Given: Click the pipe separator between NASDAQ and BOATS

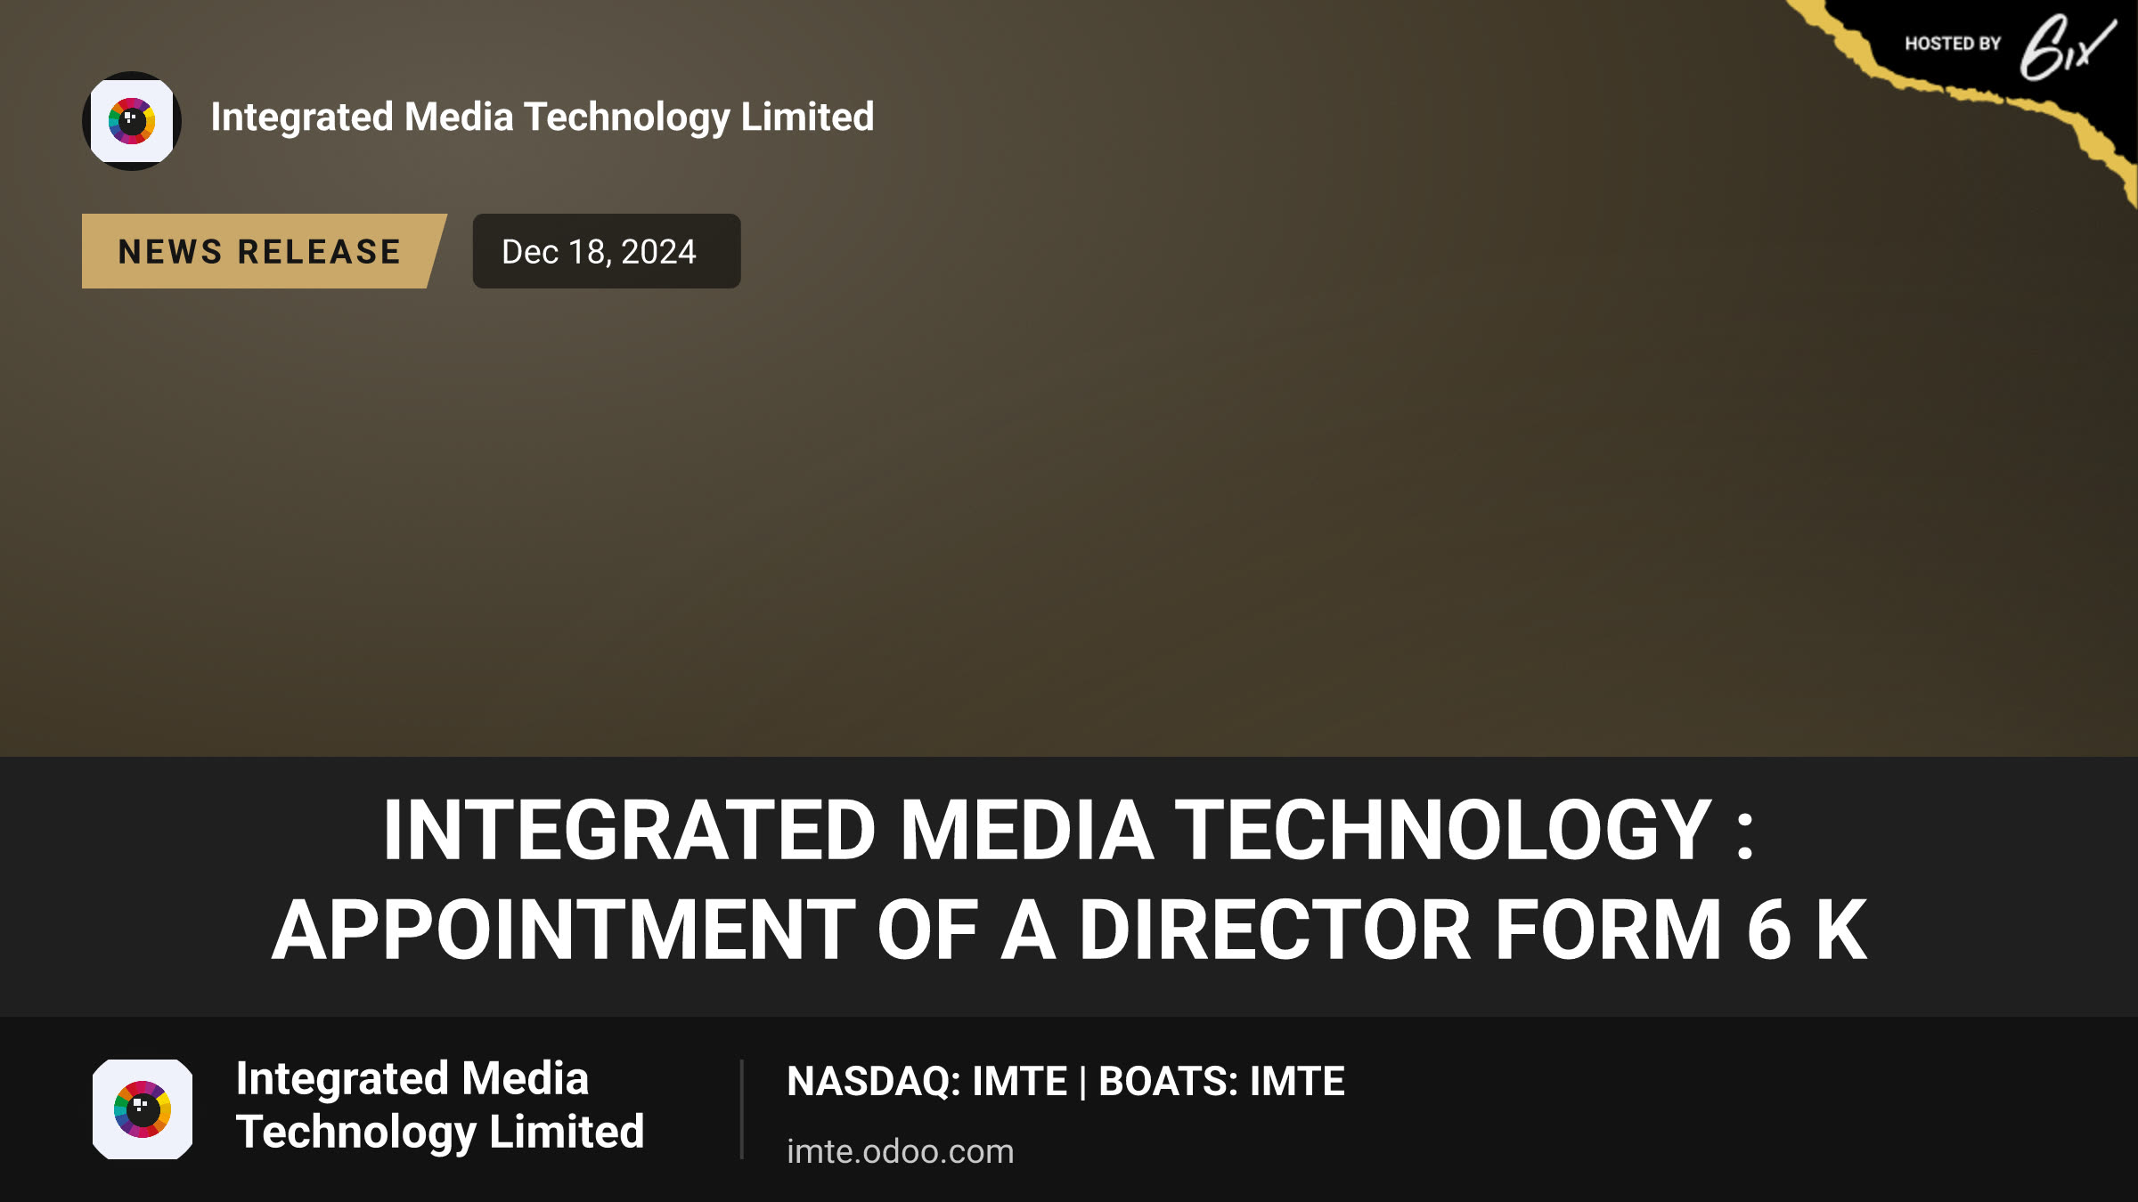Looking at the screenshot, I should coord(1083,1083).
